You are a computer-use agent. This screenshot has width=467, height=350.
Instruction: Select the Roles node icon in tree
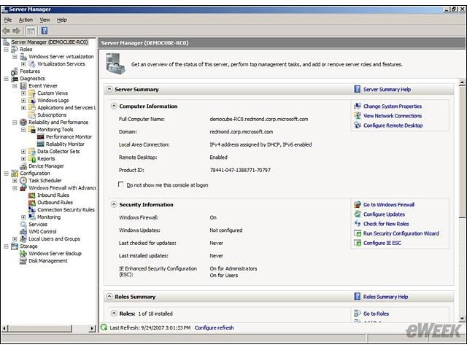(x=15, y=49)
